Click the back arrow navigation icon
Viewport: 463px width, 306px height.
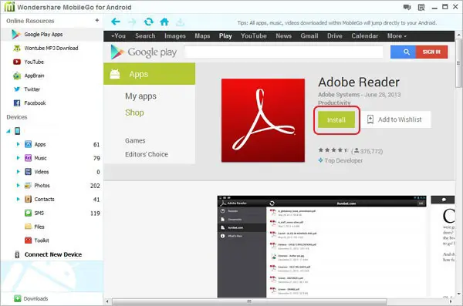coord(116,22)
